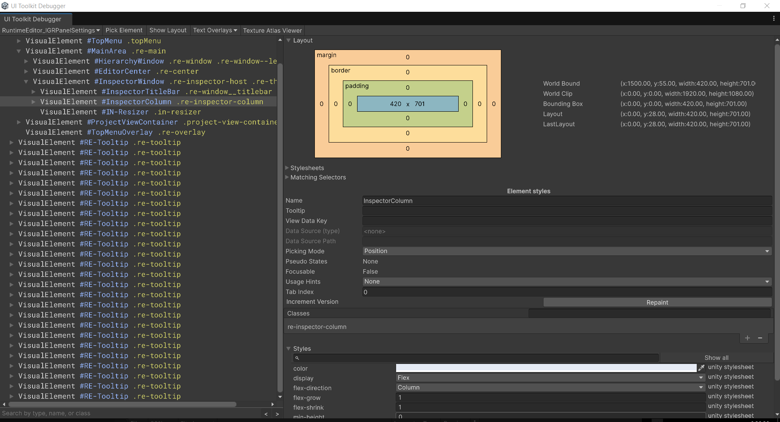Click the color eyedropper picker icon
This screenshot has width=780, height=422.
pyautogui.click(x=701, y=368)
